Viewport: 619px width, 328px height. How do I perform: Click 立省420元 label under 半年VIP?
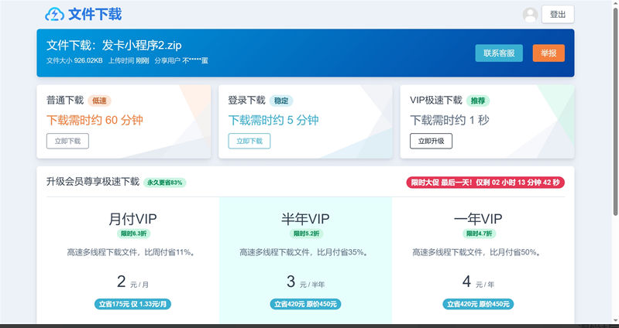[305, 304]
